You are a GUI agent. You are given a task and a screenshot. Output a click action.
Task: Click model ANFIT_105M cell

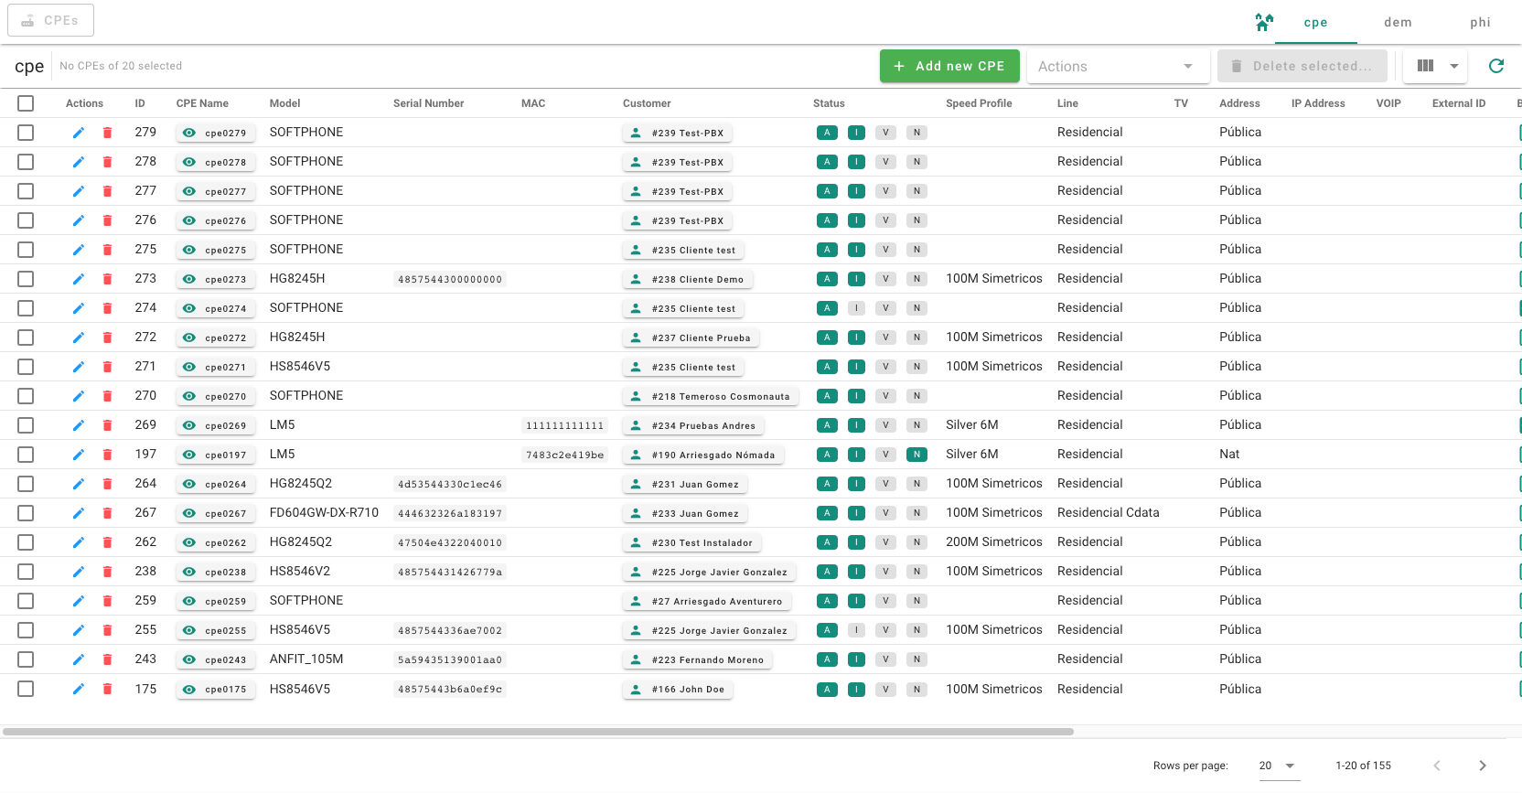click(306, 659)
